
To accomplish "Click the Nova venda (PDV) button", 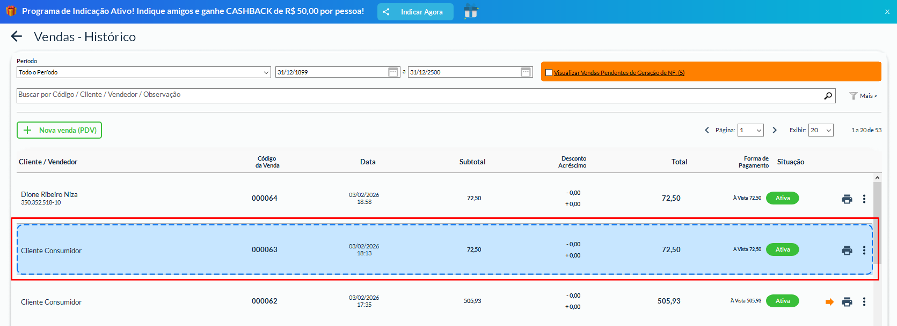I will click(x=59, y=130).
